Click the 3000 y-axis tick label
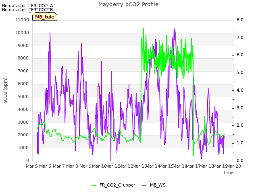 [x=23, y=122]
